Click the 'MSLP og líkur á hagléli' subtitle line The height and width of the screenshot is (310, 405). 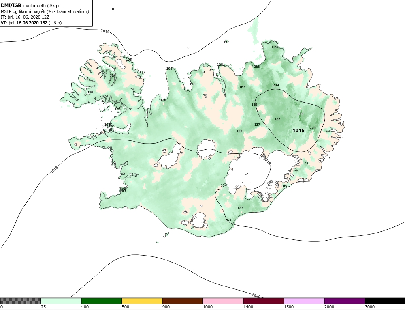pyautogui.click(x=45, y=11)
